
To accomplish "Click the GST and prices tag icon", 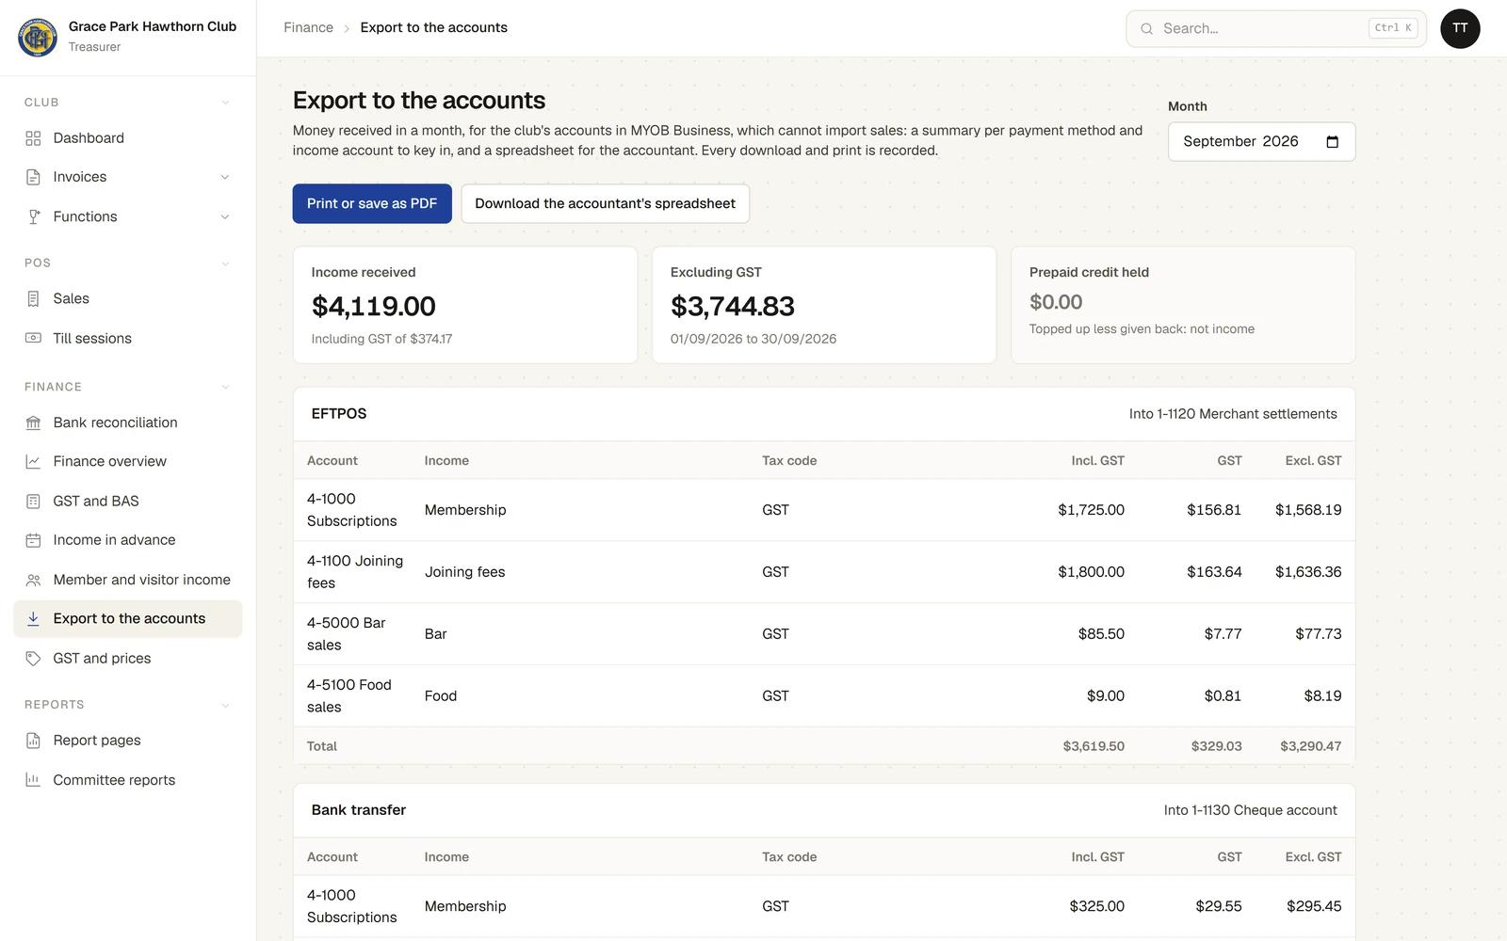I will [33, 659].
